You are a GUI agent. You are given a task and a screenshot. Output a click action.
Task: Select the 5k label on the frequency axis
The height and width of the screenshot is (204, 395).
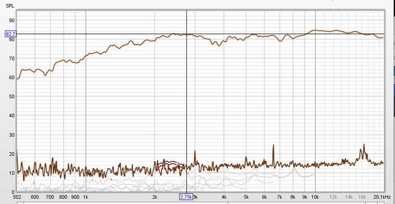246,197
